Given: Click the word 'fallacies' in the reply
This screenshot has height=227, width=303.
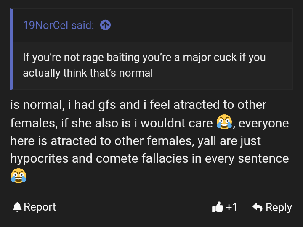Looking at the screenshot, I should 165,158.
